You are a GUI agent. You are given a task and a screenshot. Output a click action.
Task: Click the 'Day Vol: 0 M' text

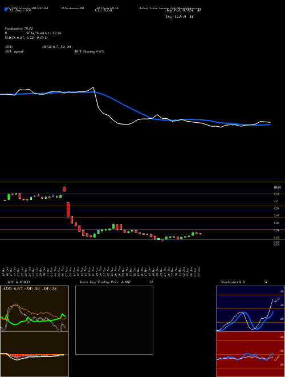179,17
